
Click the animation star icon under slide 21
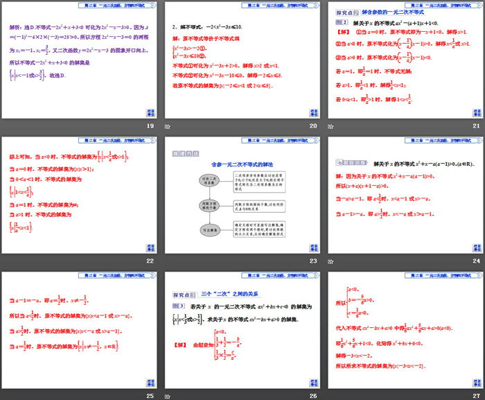(x=330, y=126)
